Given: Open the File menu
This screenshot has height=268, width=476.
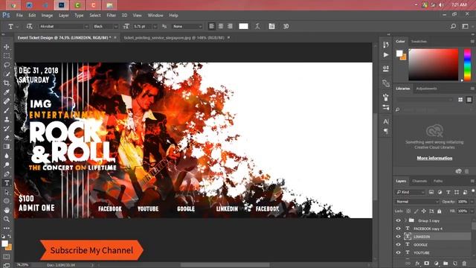Looking at the screenshot, I should click(x=19, y=15).
